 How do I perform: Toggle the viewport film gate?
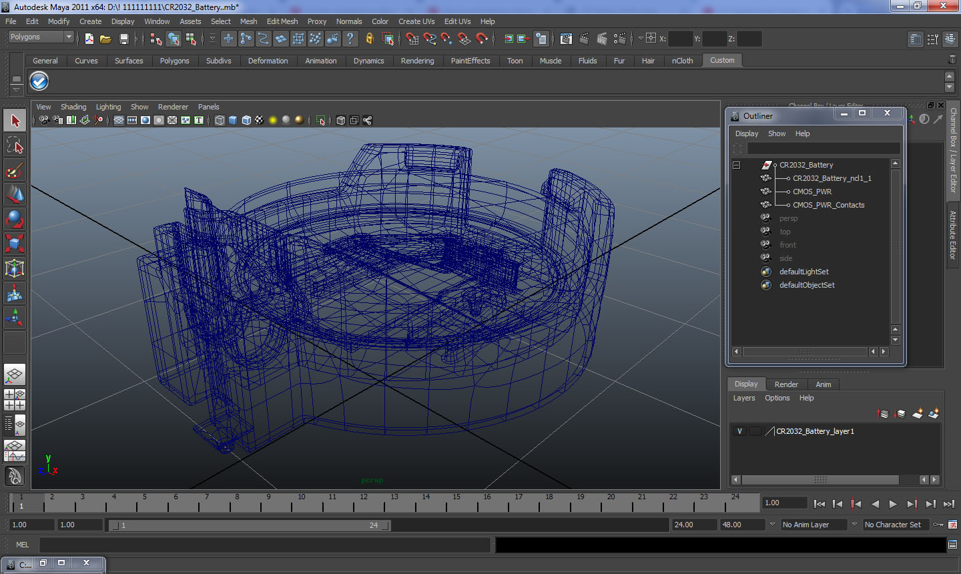pyautogui.click(x=132, y=120)
